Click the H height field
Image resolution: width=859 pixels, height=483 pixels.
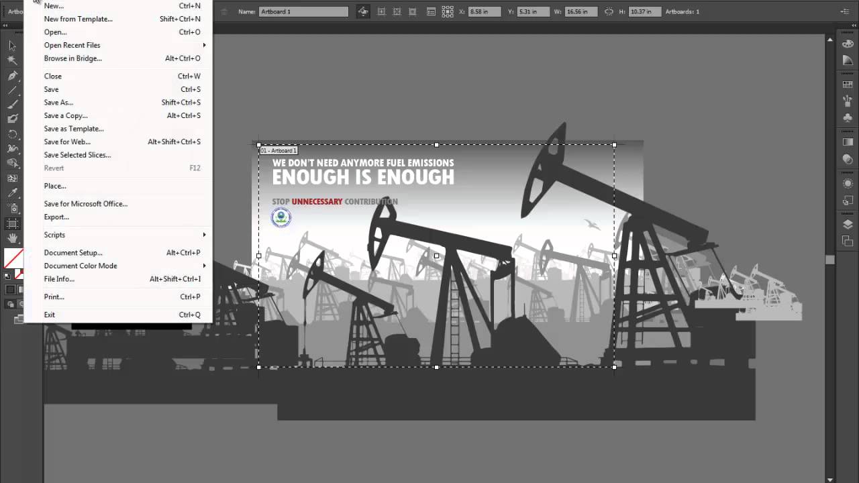(644, 11)
